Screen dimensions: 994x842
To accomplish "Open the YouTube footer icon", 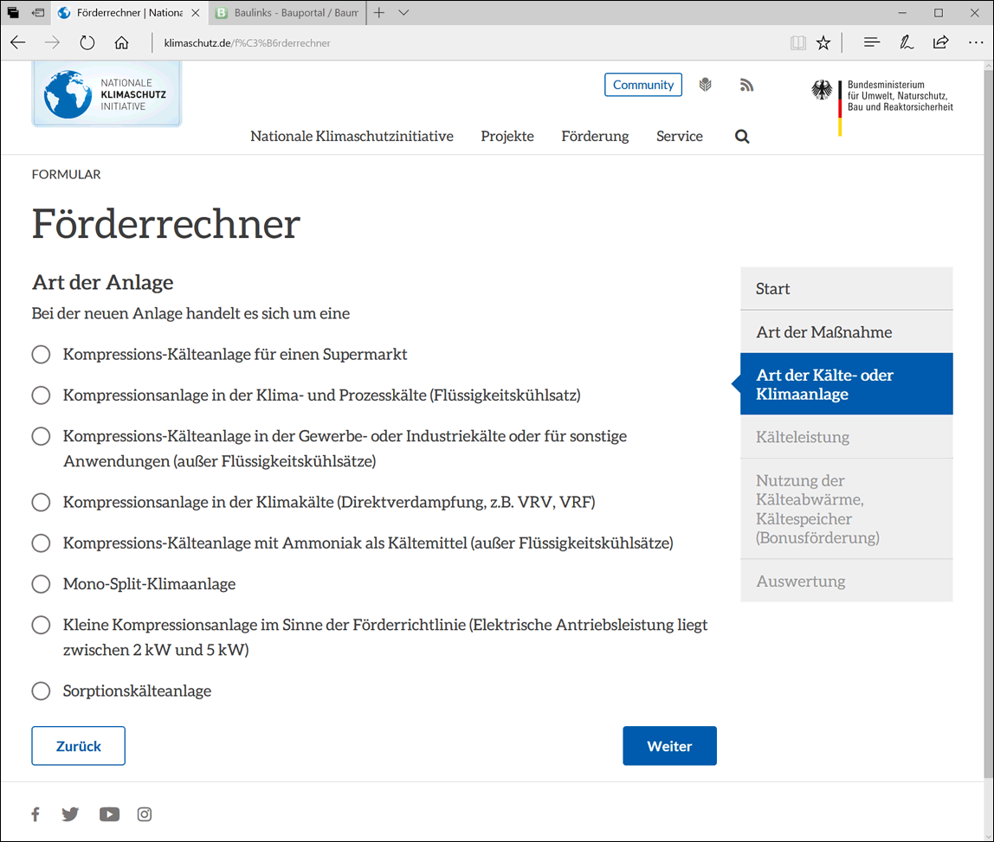I will [109, 814].
